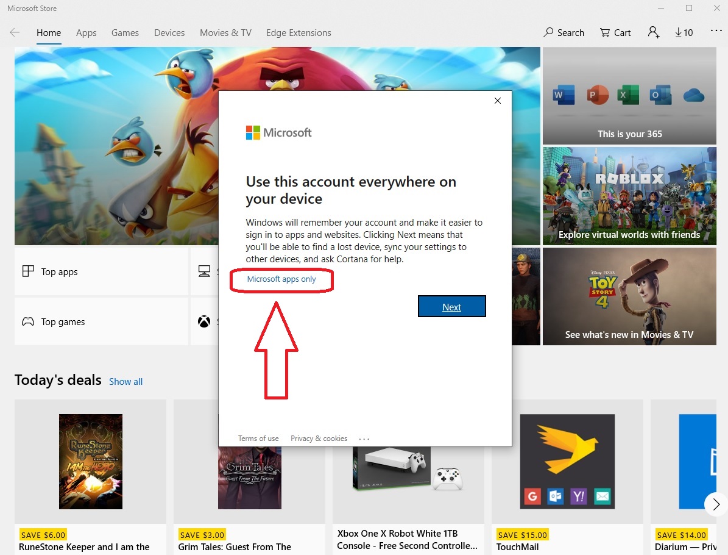The image size is (728, 555).
Task: View the 10 pending downloads
Action: pyautogui.click(x=684, y=32)
